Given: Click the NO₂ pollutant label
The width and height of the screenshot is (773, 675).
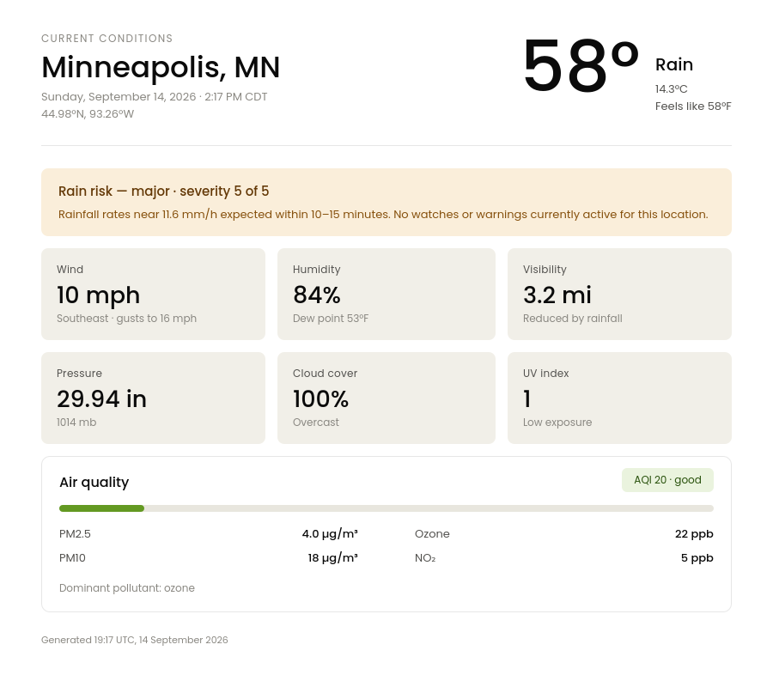Looking at the screenshot, I should tap(425, 558).
